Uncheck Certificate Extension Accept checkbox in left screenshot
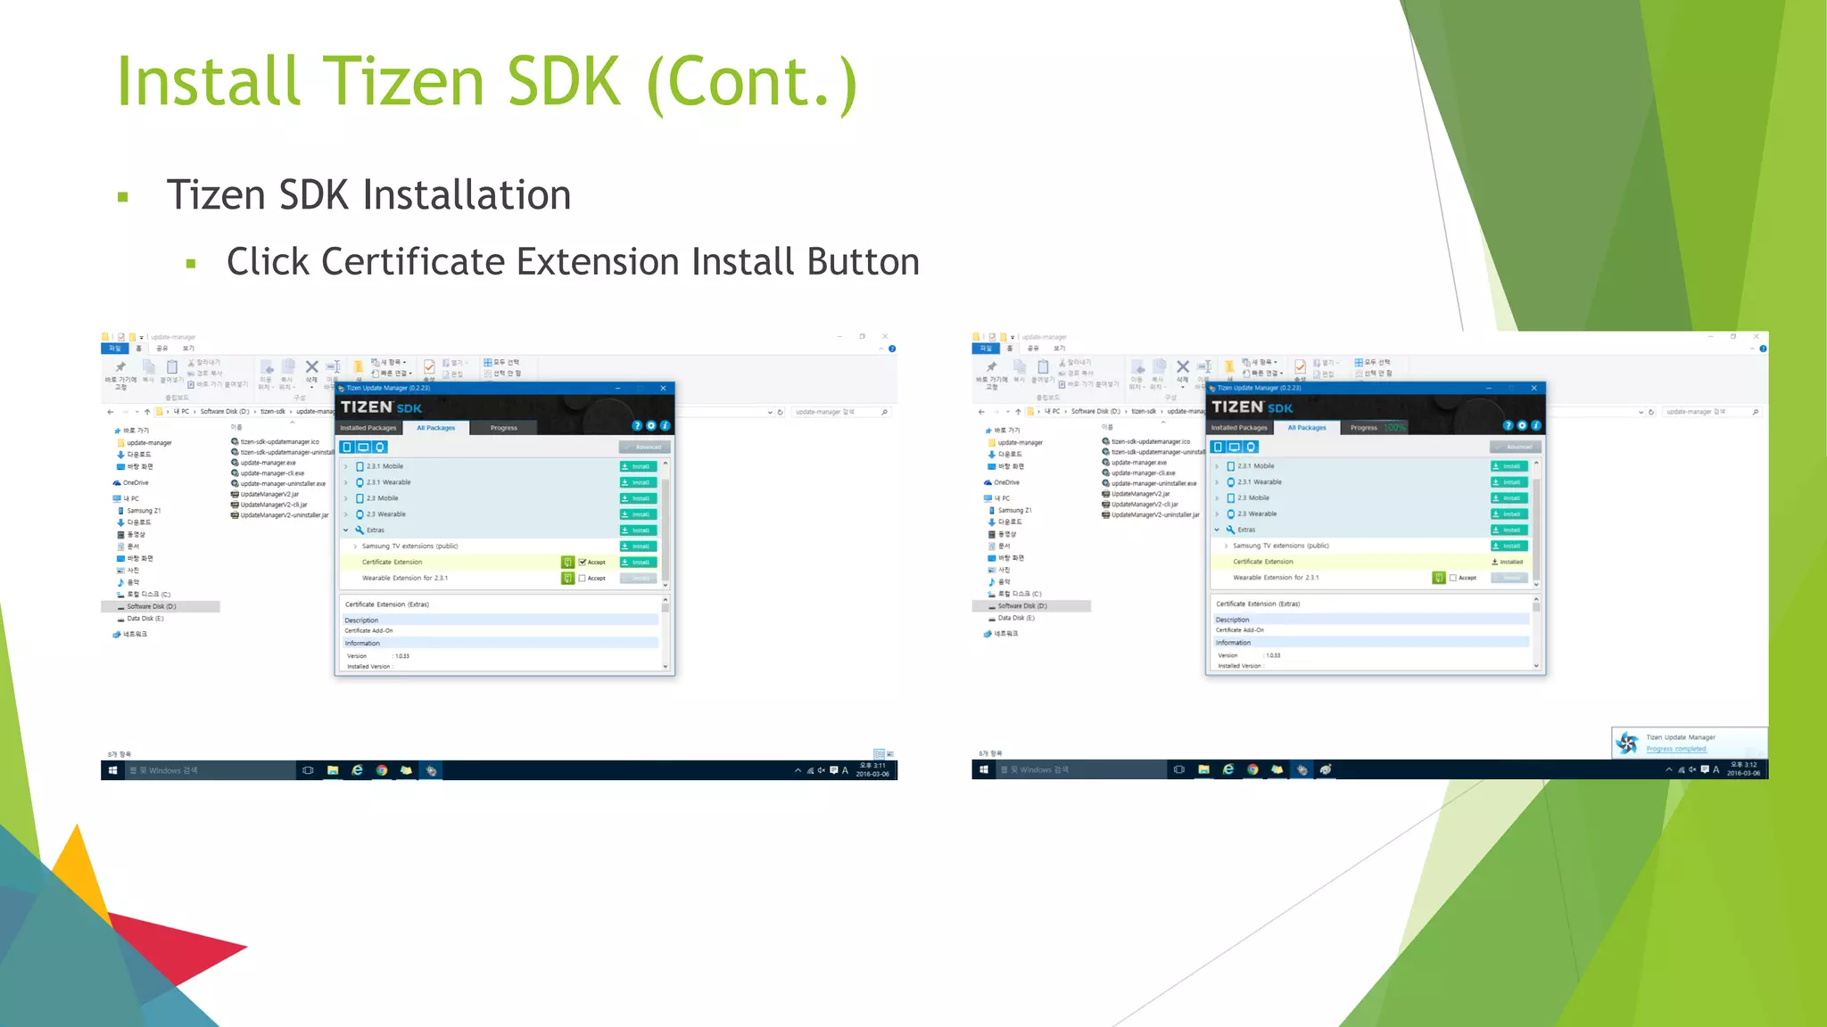 click(x=582, y=563)
